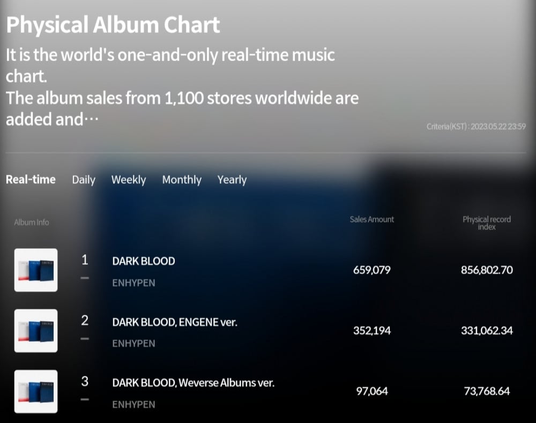Switch to the Real-time chart tab

click(x=31, y=180)
